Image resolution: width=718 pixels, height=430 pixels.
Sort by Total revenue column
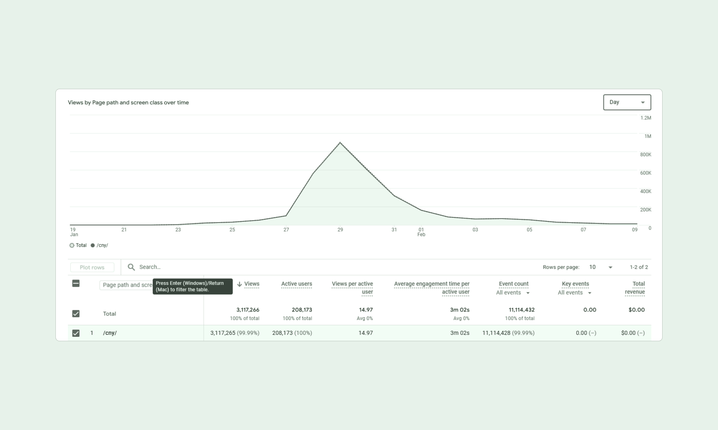point(635,287)
